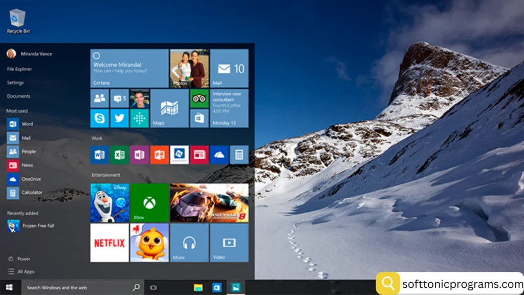Launch the Asphalt 8 game tile

coord(208,202)
